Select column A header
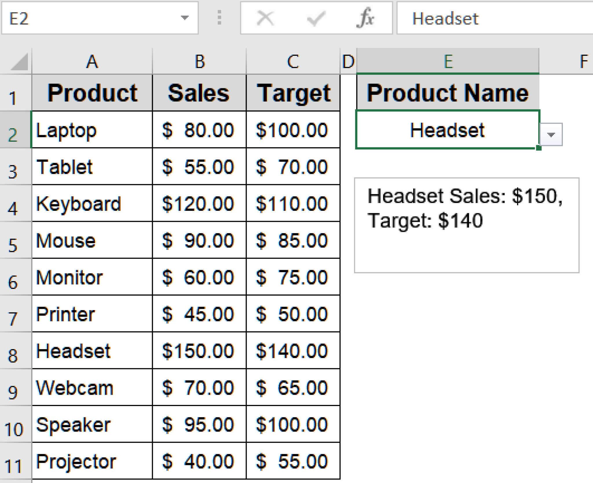593x483 pixels. tap(91, 61)
